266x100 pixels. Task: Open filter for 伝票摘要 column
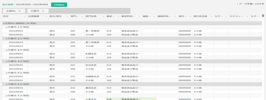(46, 16)
